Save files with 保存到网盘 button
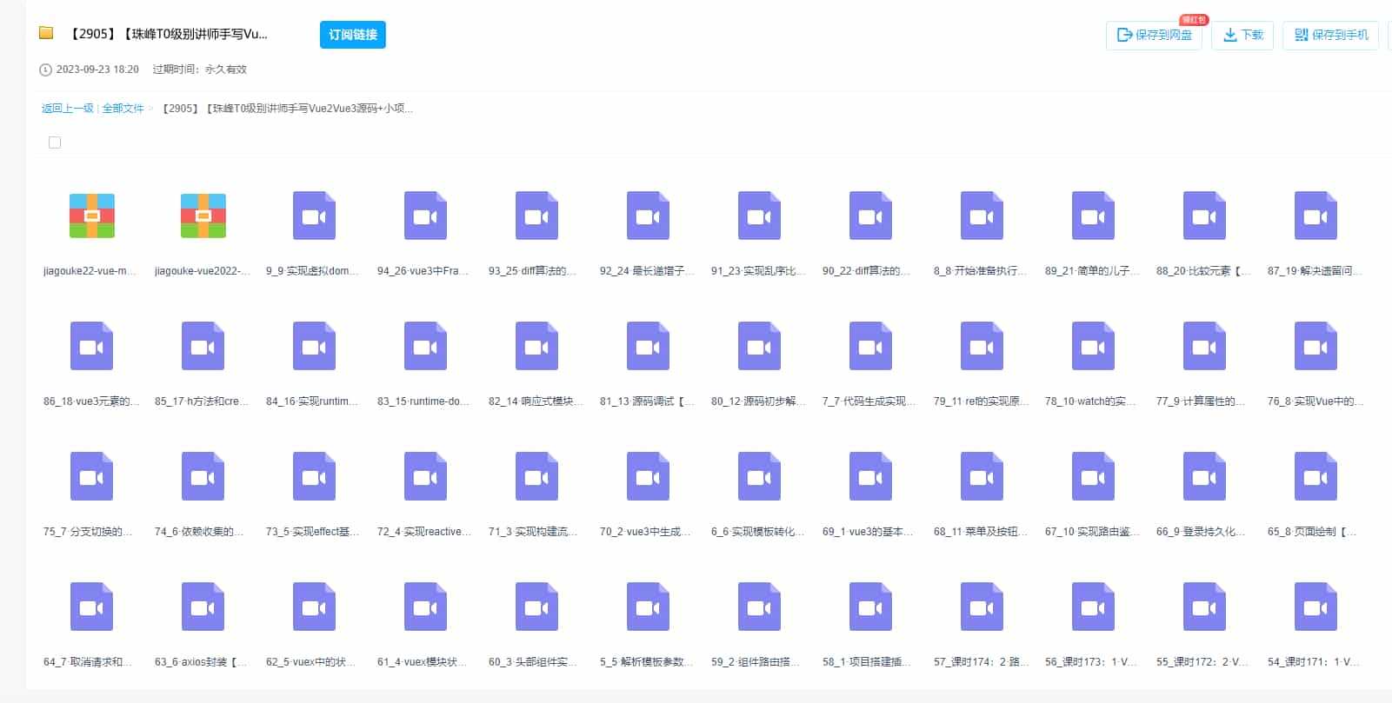Viewport: 1392px width, 703px height. (x=1154, y=35)
